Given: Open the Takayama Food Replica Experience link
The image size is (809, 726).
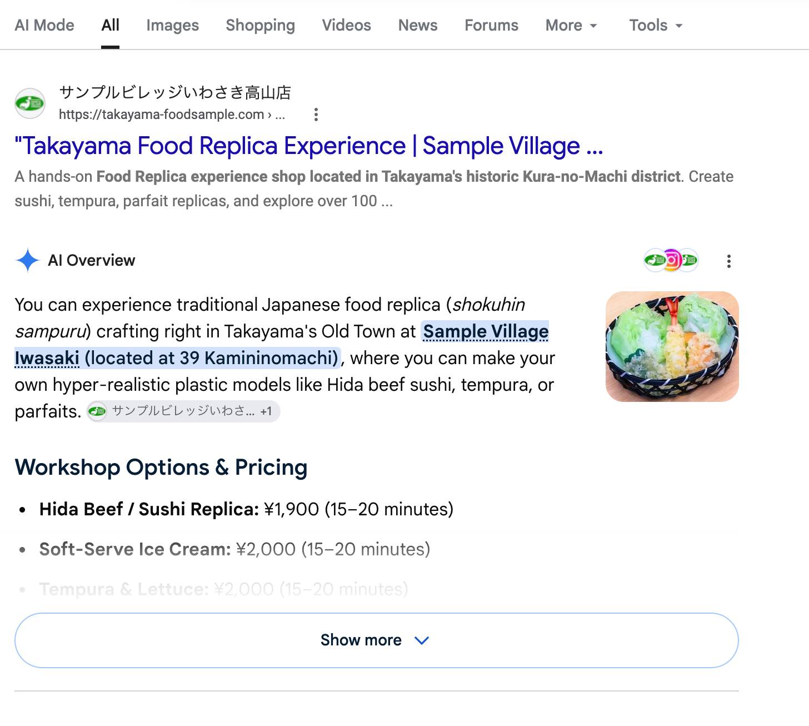Looking at the screenshot, I should pyautogui.click(x=308, y=146).
